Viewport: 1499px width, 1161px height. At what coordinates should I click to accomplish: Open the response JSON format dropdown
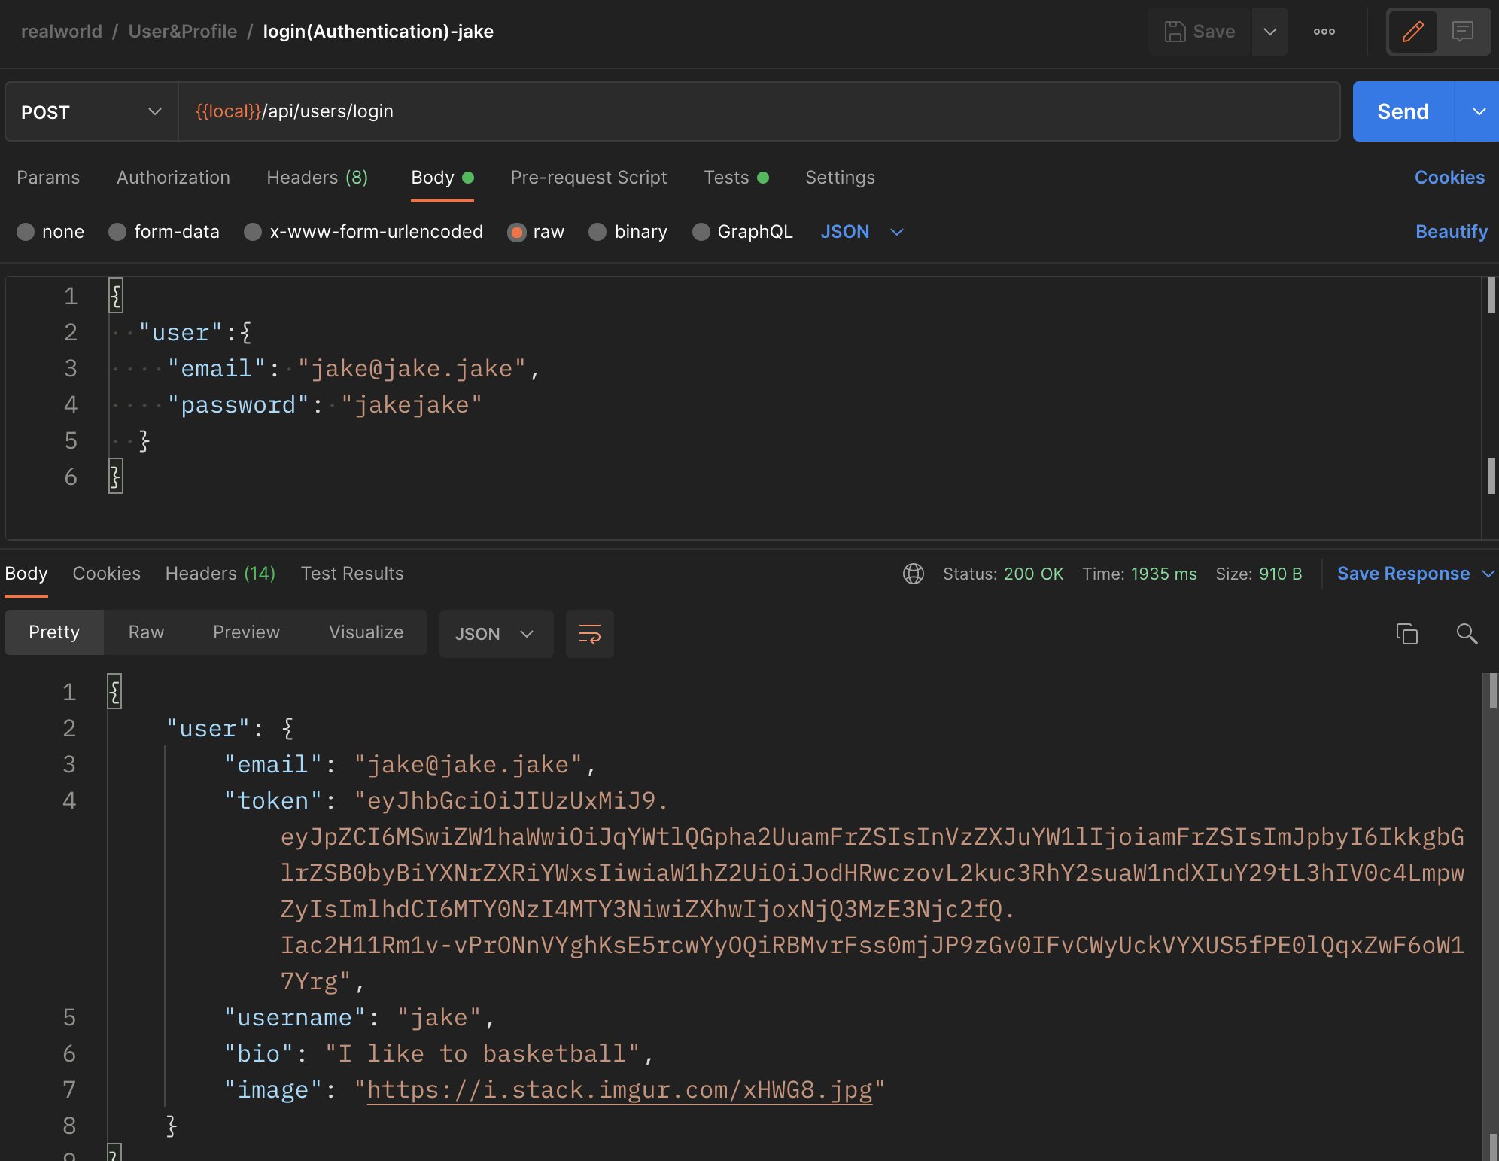point(495,634)
